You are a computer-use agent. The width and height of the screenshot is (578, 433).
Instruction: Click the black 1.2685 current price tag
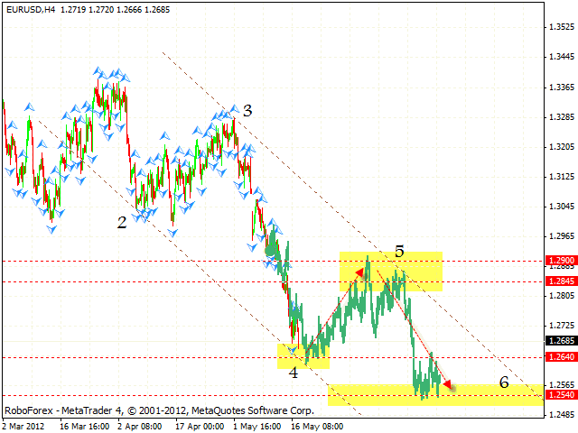561,341
